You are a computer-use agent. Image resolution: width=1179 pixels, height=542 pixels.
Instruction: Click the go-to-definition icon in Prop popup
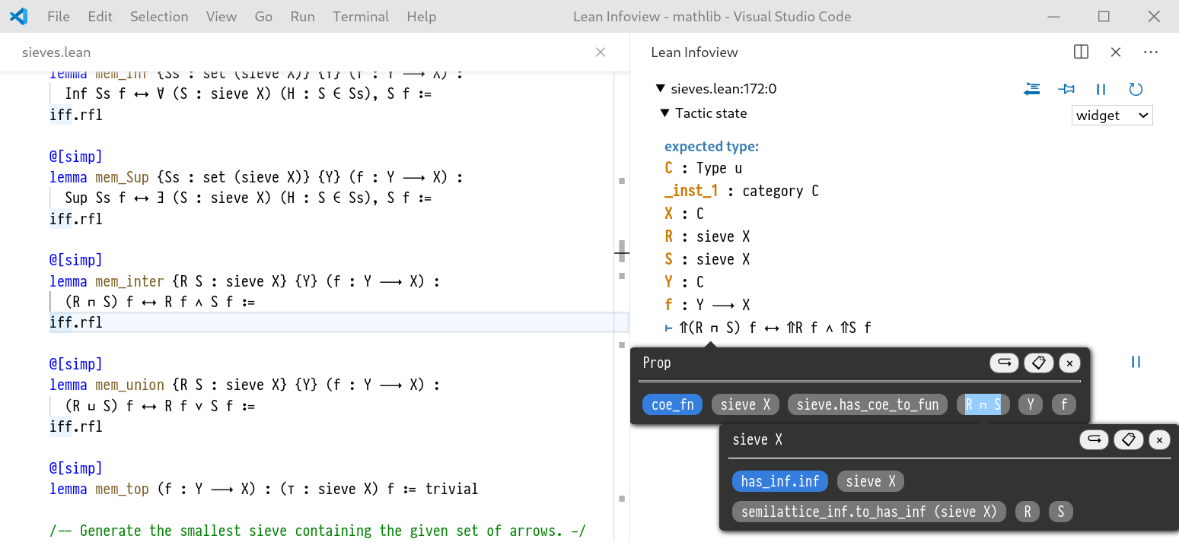coord(1004,363)
